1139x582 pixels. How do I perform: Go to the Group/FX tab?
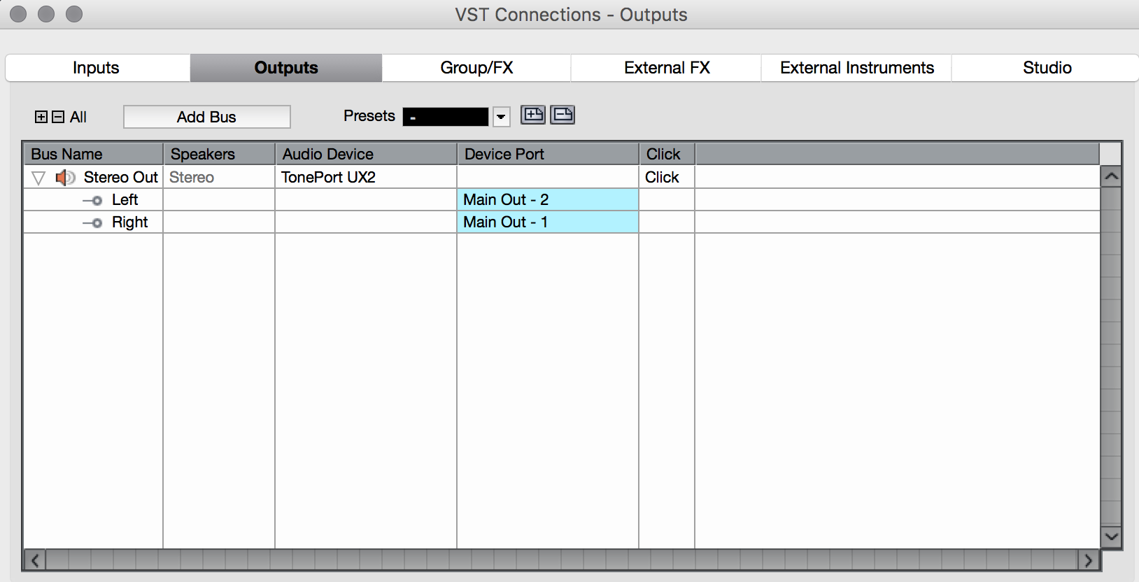pyautogui.click(x=476, y=68)
